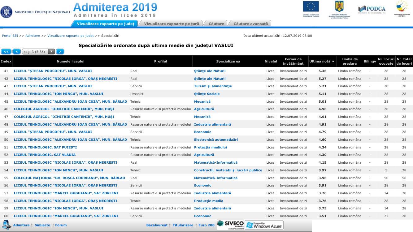Select the 5.36 last grade cell

click(x=322, y=71)
